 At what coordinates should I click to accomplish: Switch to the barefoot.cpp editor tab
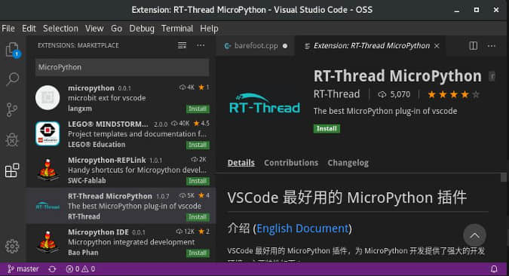pyautogui.click(x=255, y=46)
